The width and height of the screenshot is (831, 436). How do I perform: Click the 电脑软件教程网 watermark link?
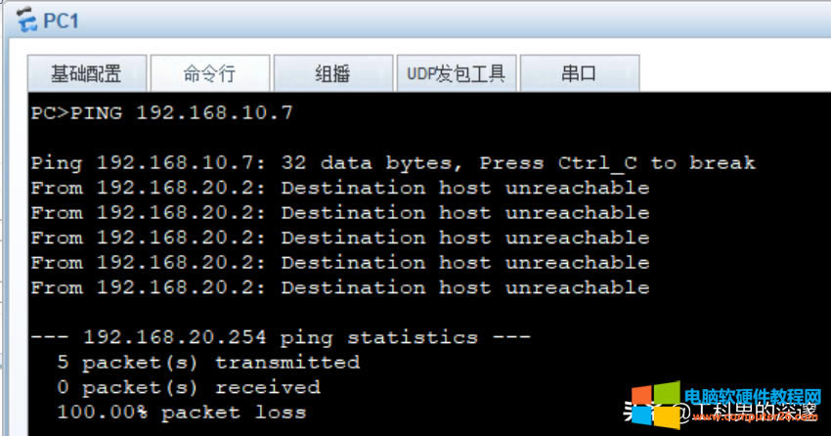tap(751, 397)
